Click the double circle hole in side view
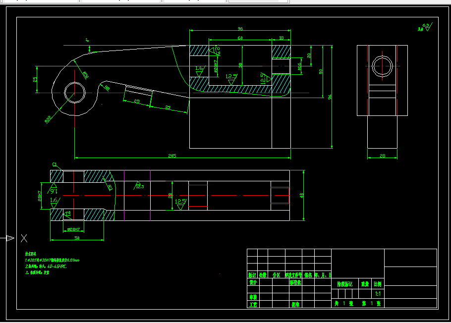The image size is (451, 323). pos(382,66)
